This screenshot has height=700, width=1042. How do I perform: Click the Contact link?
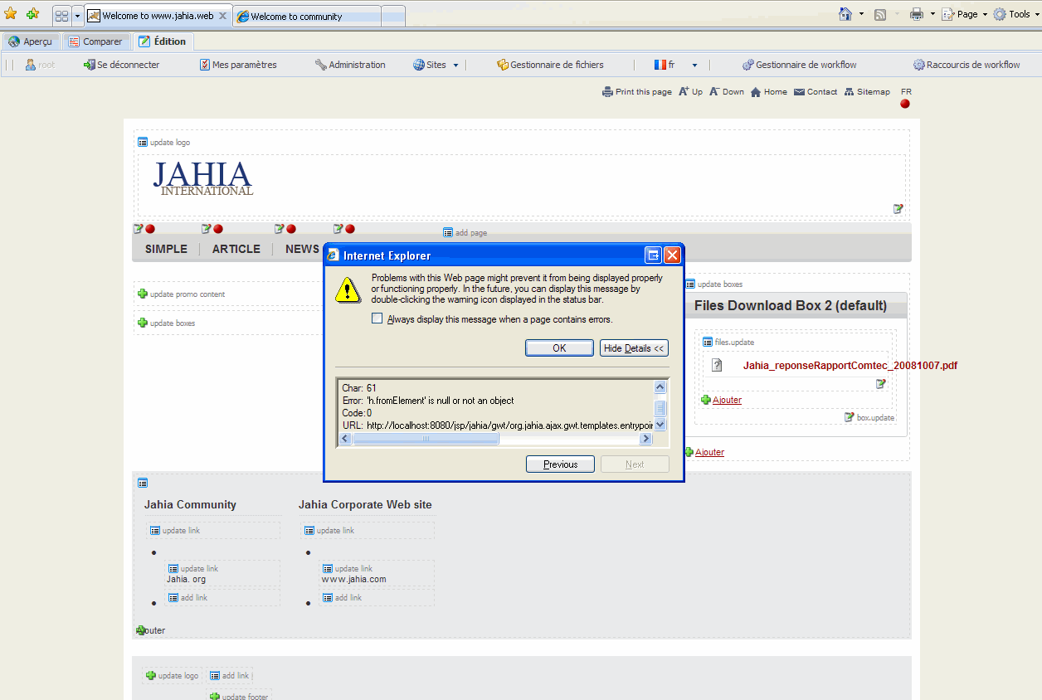[x=816, y=92]
